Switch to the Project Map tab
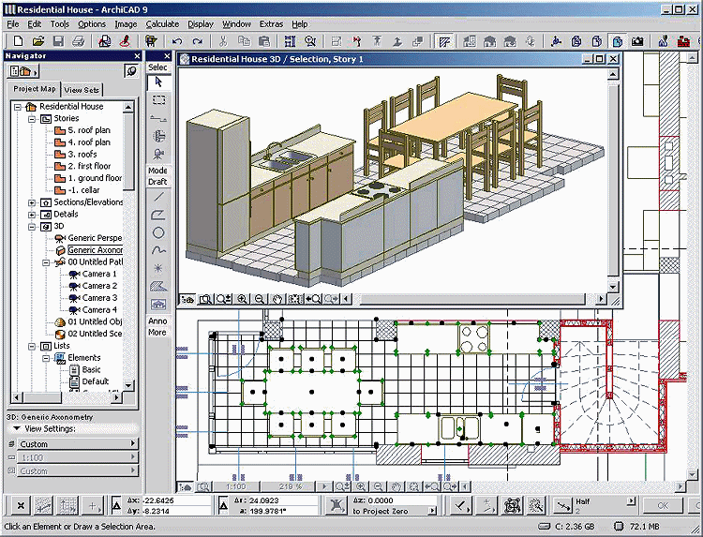Image resolution: width=703 pixels, height=537 pixels. coord(34,89)
